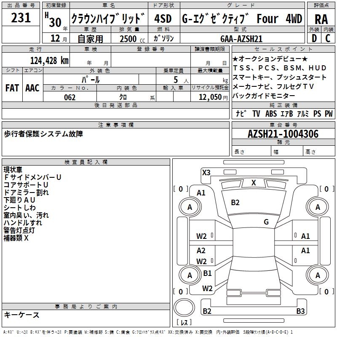Select the office notice "キーケース"
The width and height of the screenshot is (337, 337).
22,315
